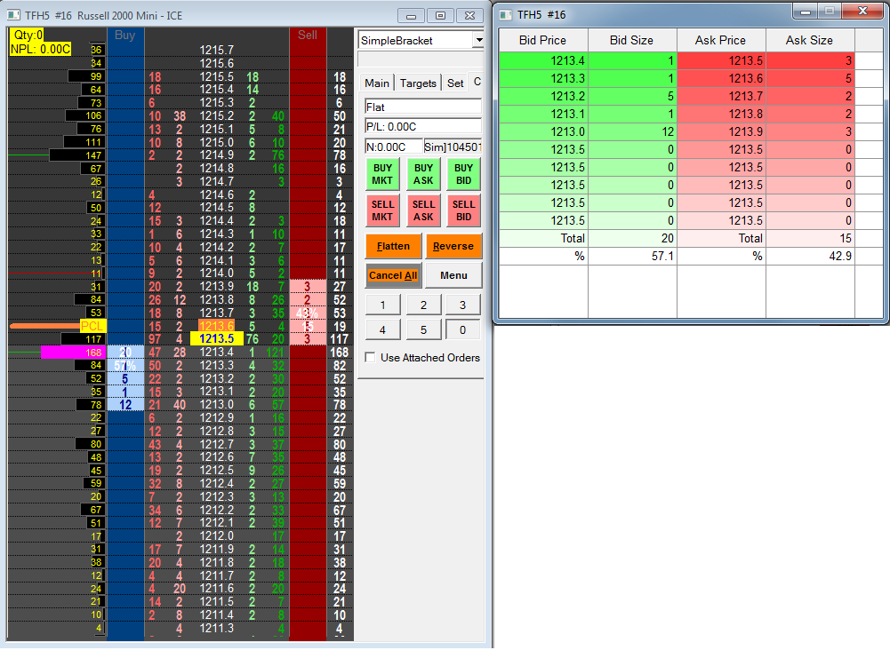Click the BUY BID button

(x=464, y=174)
